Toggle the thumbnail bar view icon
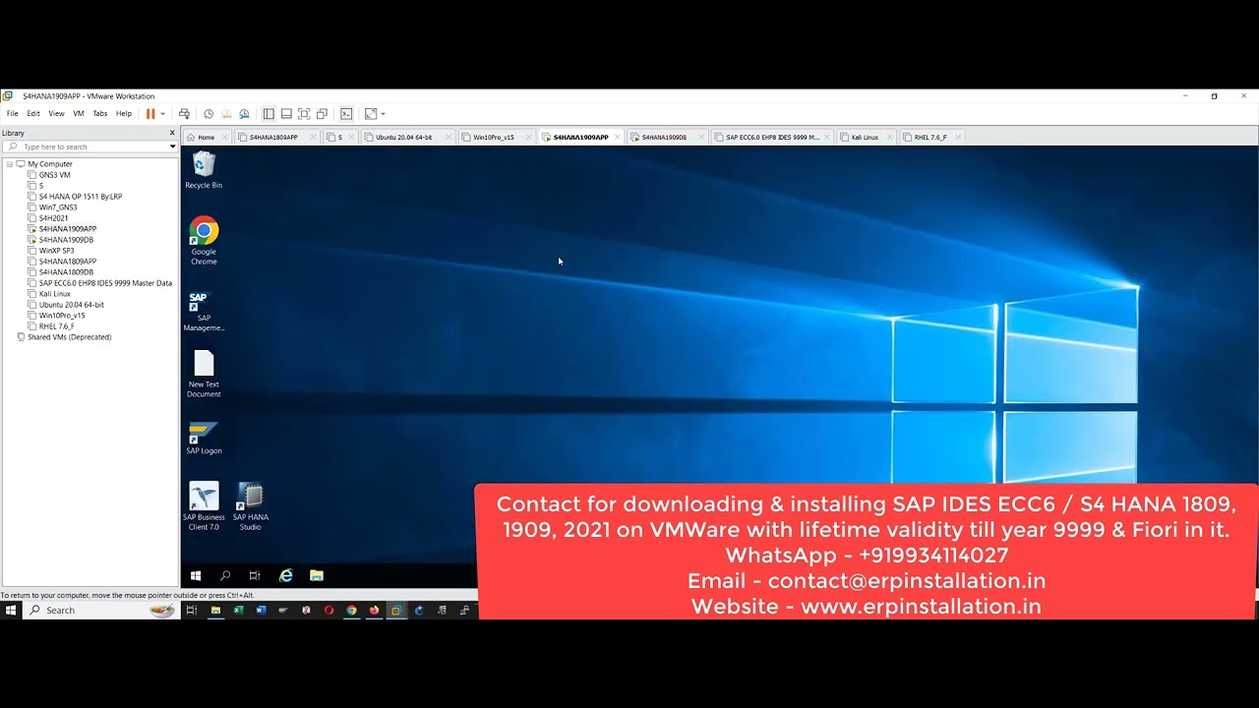Image resolution: width=1259 pixels, height=708 pixels. (x=286, y=114)
